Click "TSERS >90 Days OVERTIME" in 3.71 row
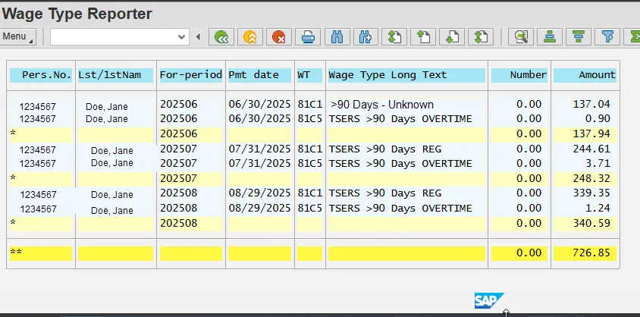Image resolution: width=640 pixels, height=317 pixels. tap(400, 164)
